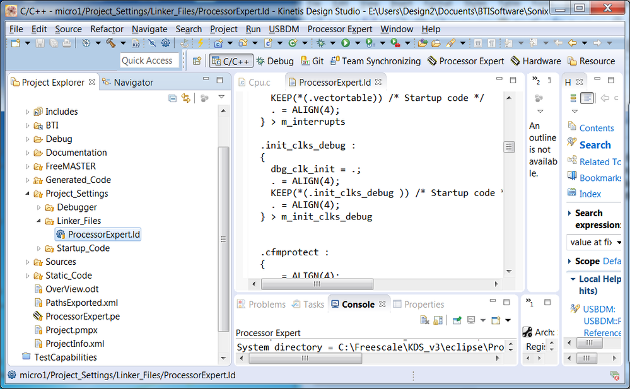The image size is (630, 389).
Task: Click the green Run play icon
Action: (346, 43)
